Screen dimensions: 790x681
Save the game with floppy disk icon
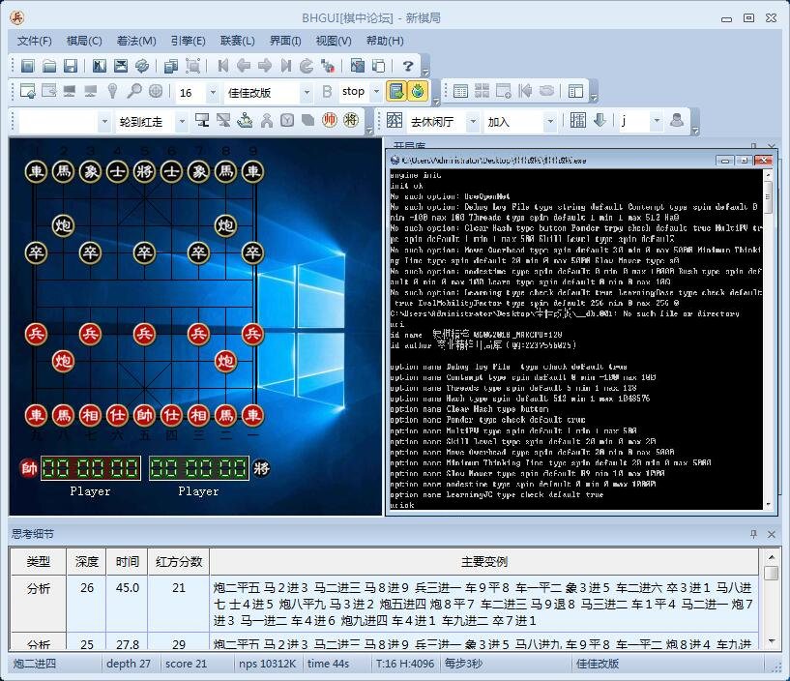tap(71, 66)
